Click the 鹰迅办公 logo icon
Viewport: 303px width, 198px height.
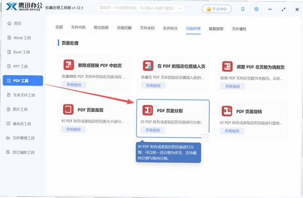click(x=12, y=7)
